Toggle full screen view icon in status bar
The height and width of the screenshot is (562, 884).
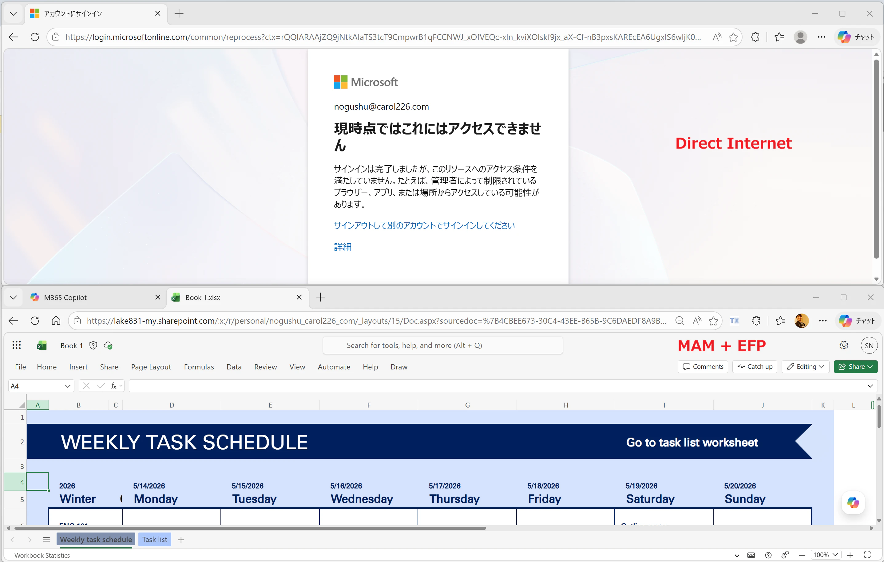[x=867, y=555]
